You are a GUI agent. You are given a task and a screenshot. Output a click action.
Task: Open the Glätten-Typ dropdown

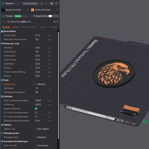coord(43,129)
